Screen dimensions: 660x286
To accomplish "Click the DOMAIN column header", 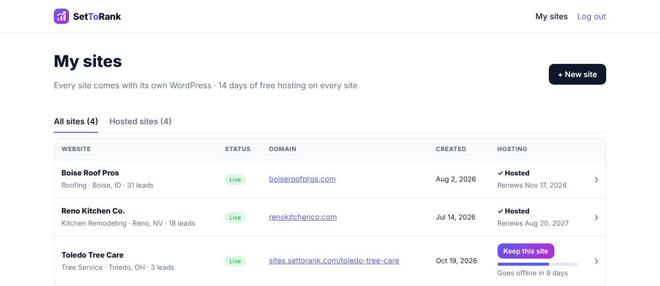I will click(283, 149).
